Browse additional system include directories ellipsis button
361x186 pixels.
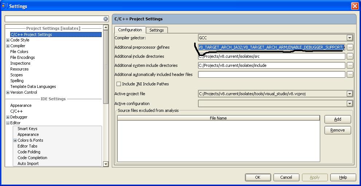click(x=350, y=65)
